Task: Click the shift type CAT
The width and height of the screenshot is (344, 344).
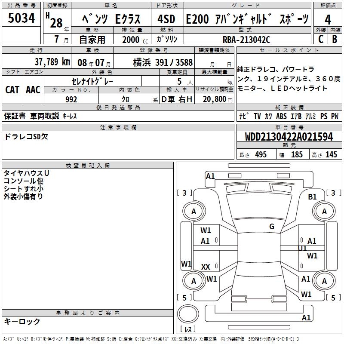Action: tap(12, 90)
